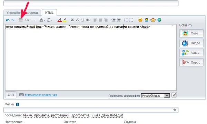This screenshot has height=124, width=207.
Task: Undo the last edit
Action: (x=8, y=20)
